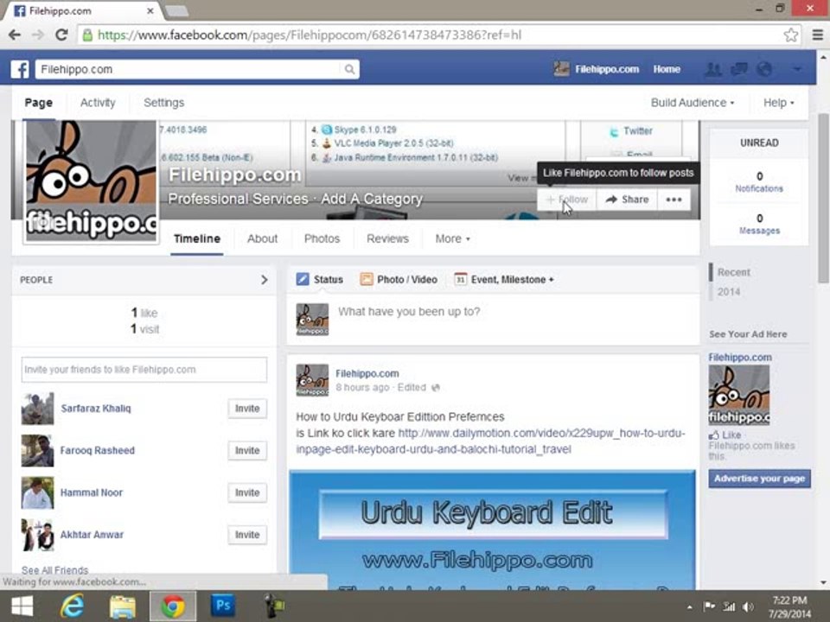
Task: Jump to 2014 in timeline
Action: tap(729, 292)
